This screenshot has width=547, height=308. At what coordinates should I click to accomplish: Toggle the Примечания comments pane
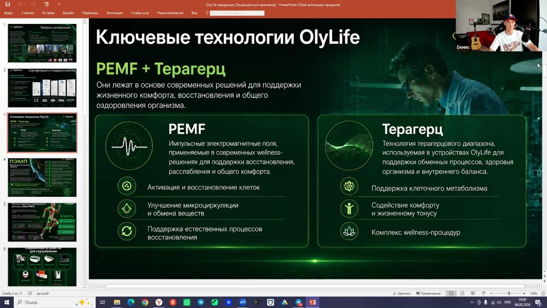pos(428,293)
